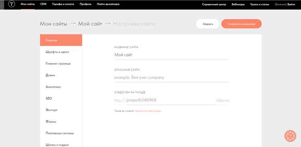Go to CRM section
The width and height of the screenshot is (301, 147).
click(43, 4)
